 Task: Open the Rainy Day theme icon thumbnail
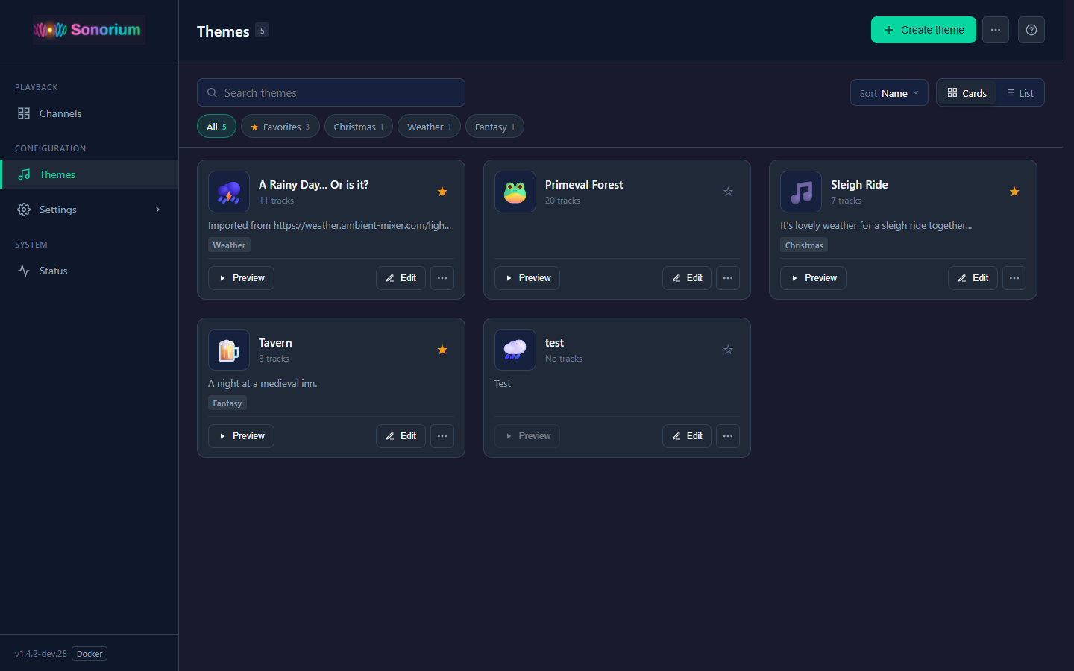pyautogui.click(x=229, y=192)
